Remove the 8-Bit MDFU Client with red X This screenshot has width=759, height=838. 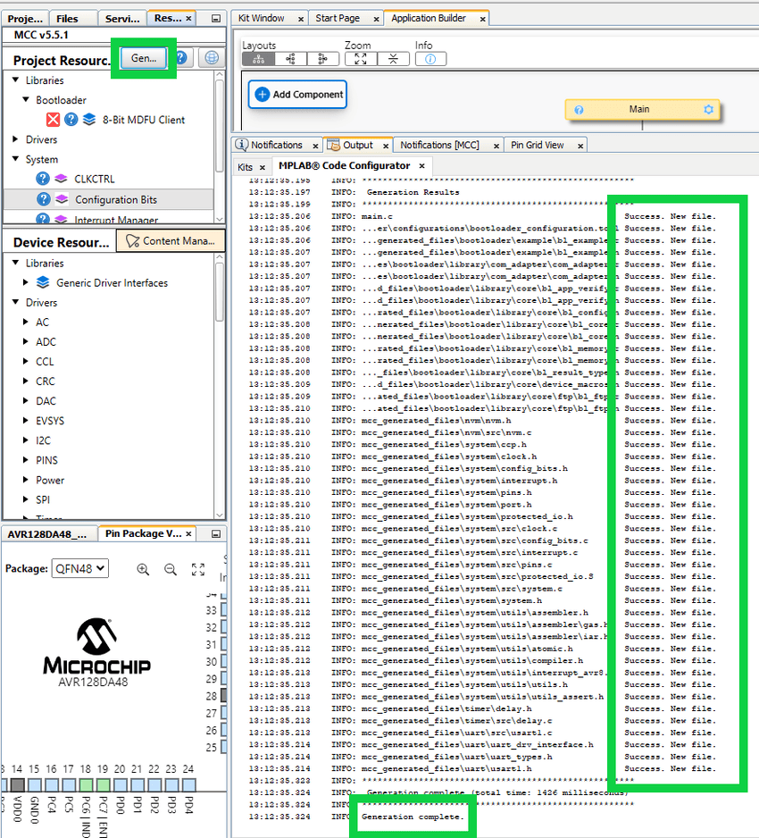pos(54,120)
